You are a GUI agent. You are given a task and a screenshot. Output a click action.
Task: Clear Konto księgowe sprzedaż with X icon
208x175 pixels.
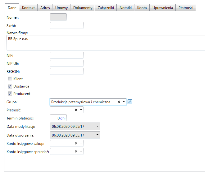tap(76, 151)
